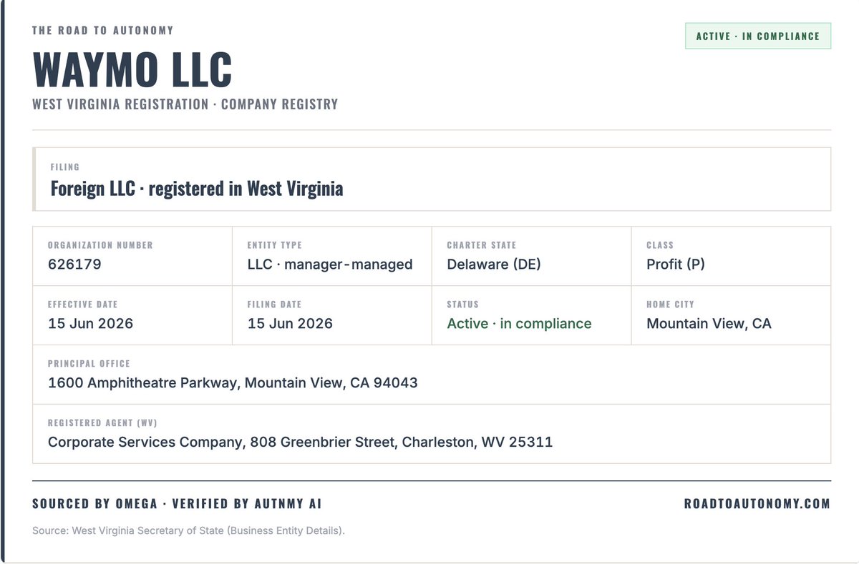Screen dimensions: 859x564
Task: Open the ROADTOAUTONOMY.COM link
Action: click(x=757, y=504)
